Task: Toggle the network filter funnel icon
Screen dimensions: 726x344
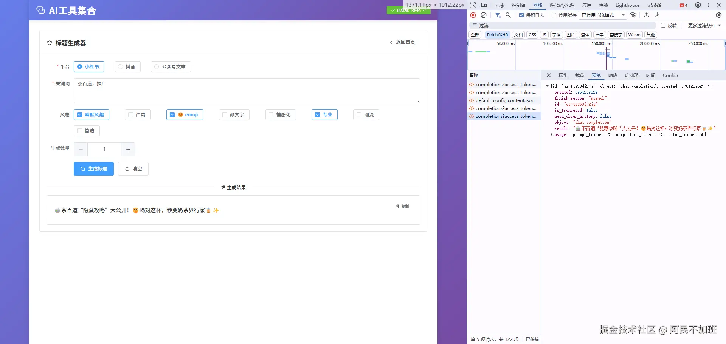Action: pyautogui.click(x=498, y=15)
